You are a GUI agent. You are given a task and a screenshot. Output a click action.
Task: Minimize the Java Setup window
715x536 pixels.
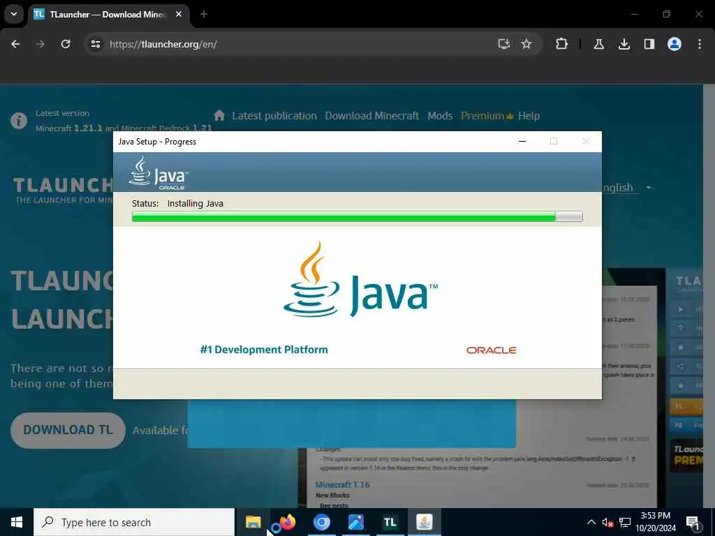click(x=522, y=141)
